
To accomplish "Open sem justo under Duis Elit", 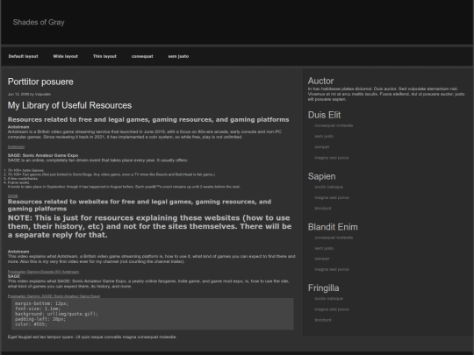I will tap(324, 136).
